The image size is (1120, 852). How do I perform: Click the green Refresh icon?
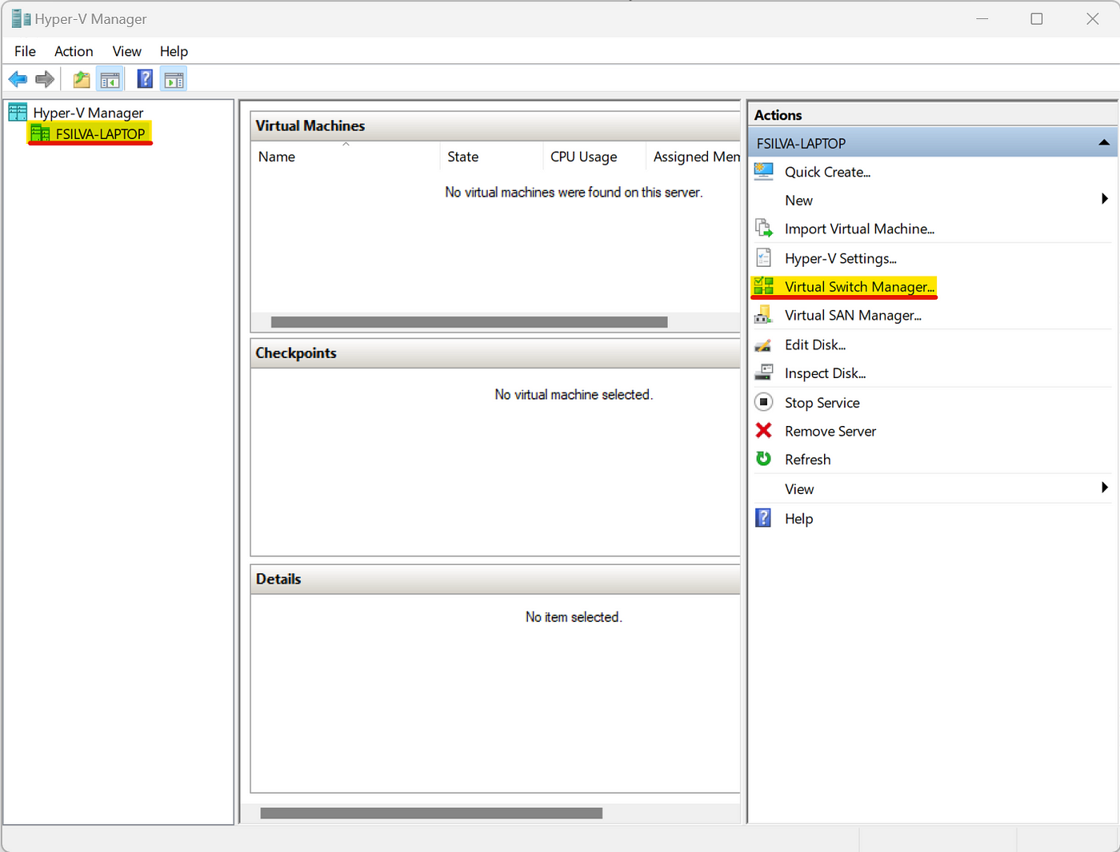764,458
